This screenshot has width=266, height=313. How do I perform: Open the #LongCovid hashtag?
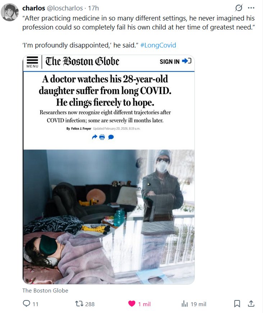point(158,45)
